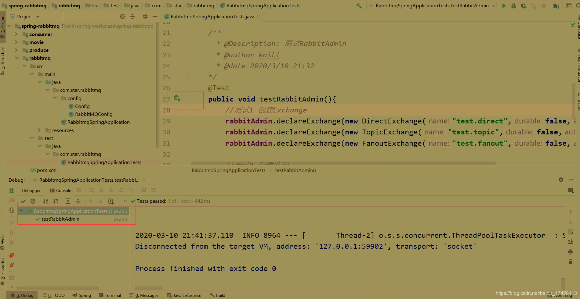Open the run configuration dropdown
580x299 pixels.
432,5
